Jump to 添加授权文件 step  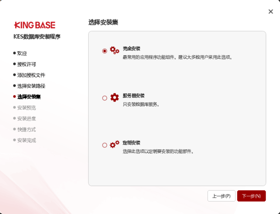(x=31, y=75)
